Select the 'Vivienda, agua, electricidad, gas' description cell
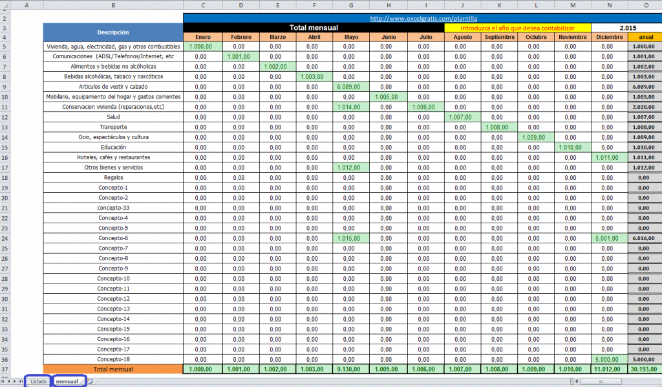Screen dimensions: 662x387 113,47
